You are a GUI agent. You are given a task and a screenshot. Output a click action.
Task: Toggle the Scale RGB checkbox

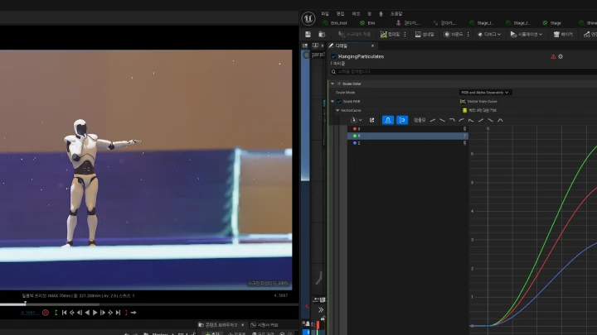pyautogui.click(x=339, y=102)
